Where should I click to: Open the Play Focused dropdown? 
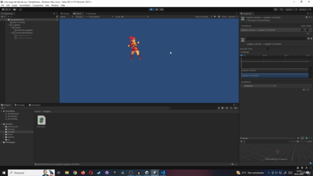click(203, 17)
